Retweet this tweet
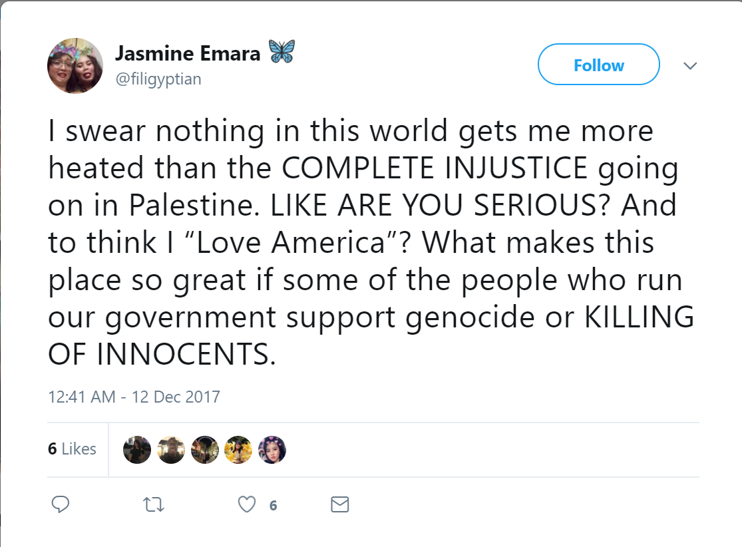 click(154, 505)
